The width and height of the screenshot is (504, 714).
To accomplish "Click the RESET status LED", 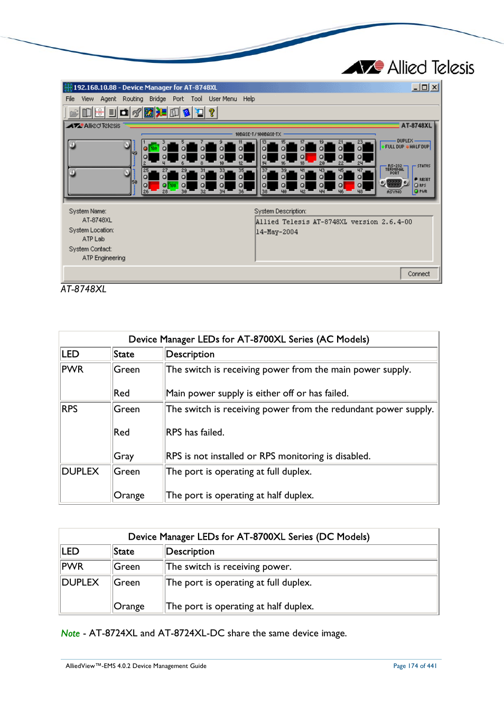I will point(416,179).
